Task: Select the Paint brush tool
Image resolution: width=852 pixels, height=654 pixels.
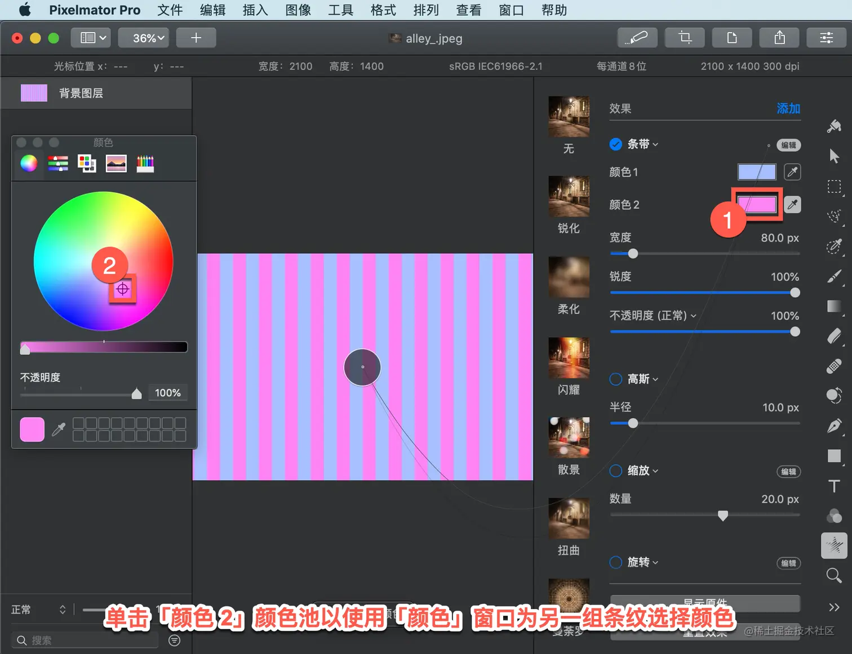Action: (x=834, y=276)
